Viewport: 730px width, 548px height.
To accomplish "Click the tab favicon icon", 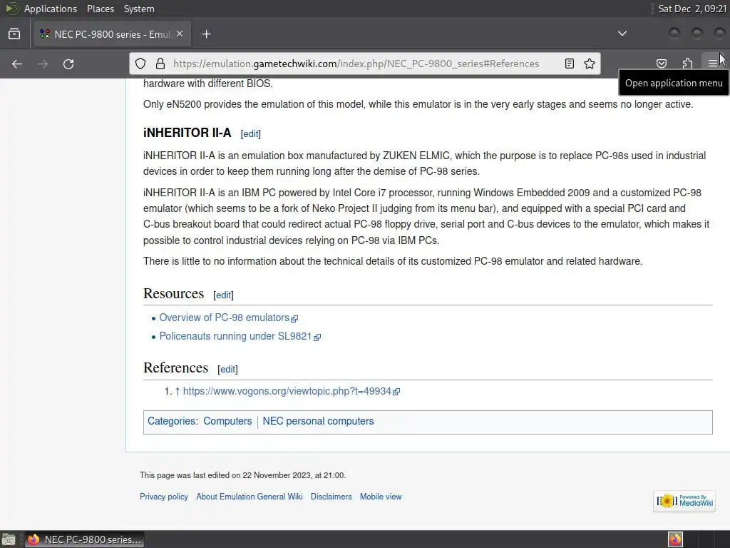I will pos(45,34).
